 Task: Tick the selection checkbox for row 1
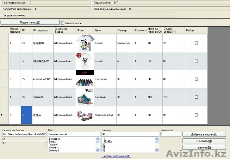[x=196, y=43]
